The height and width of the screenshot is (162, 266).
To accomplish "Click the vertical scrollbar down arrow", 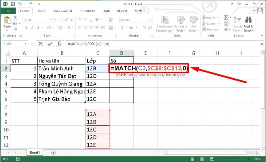I will (x=262, y=147).
